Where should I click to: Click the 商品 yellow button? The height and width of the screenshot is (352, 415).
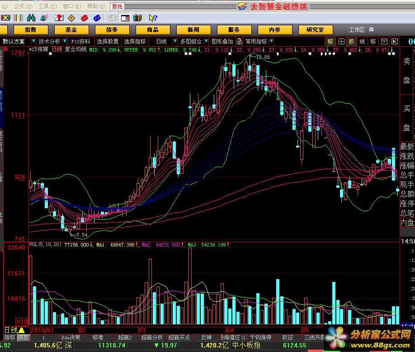click(153, 30)
